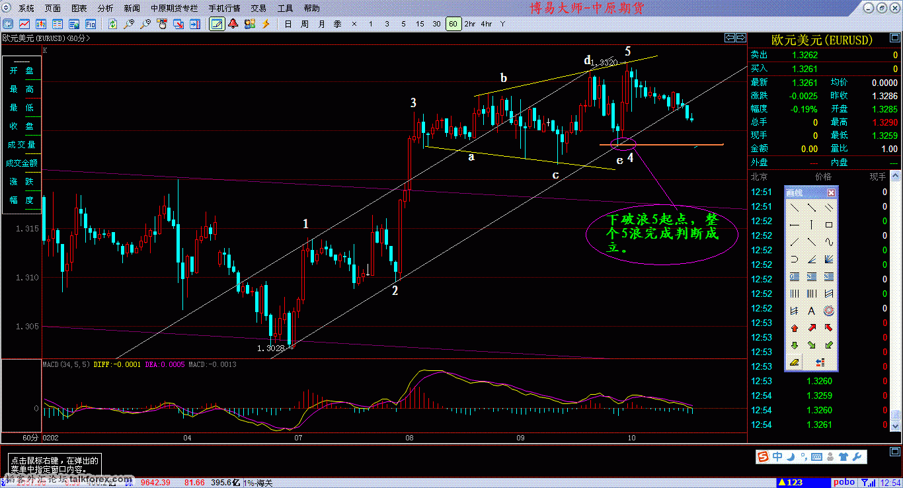Switch chart period to 月 (monthly)
This screenshot has height=488, width=903.
click(321, 24)
